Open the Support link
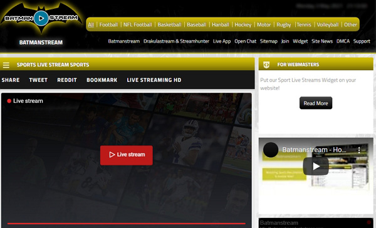The height and width of the screenshot is (228, 376). (362, 41)
